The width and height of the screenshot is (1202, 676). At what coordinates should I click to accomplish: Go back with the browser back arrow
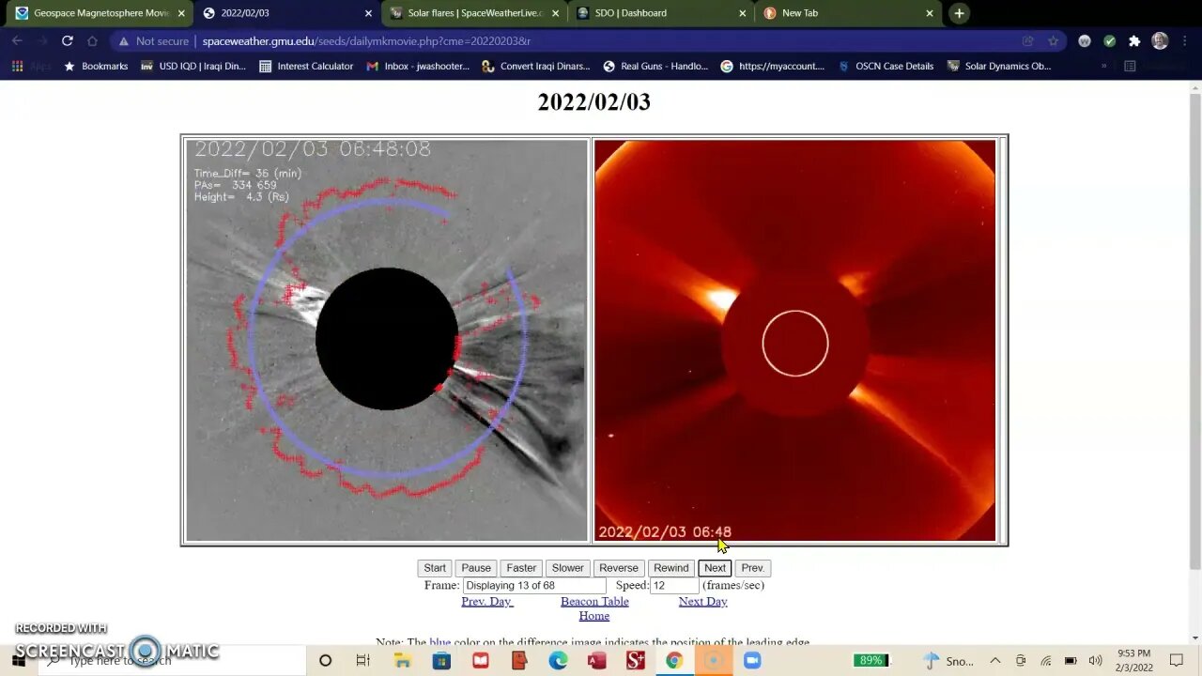[17, 41]
